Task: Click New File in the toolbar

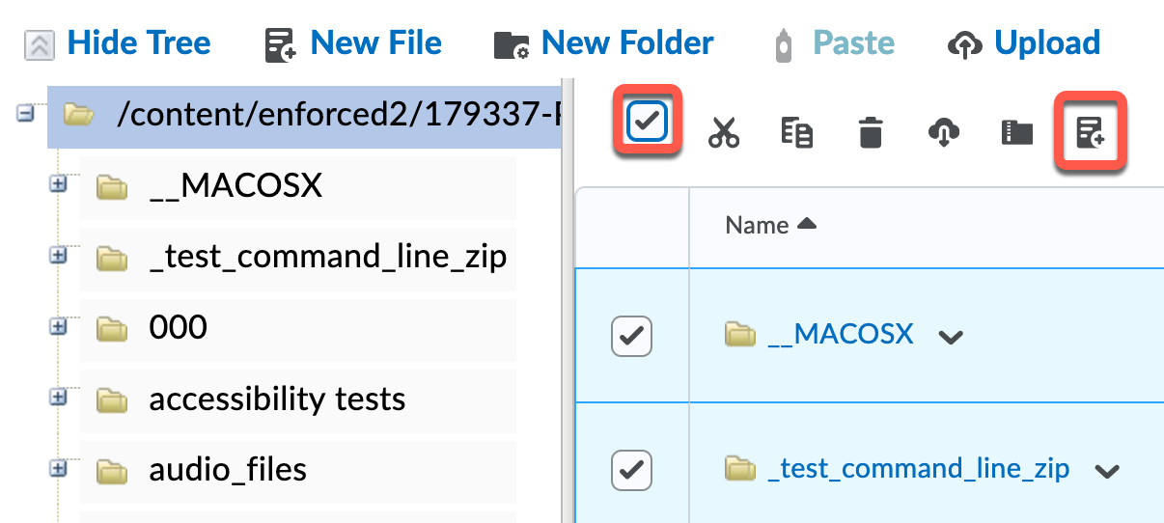Action: pyautogui.click(x=353, y=43)
